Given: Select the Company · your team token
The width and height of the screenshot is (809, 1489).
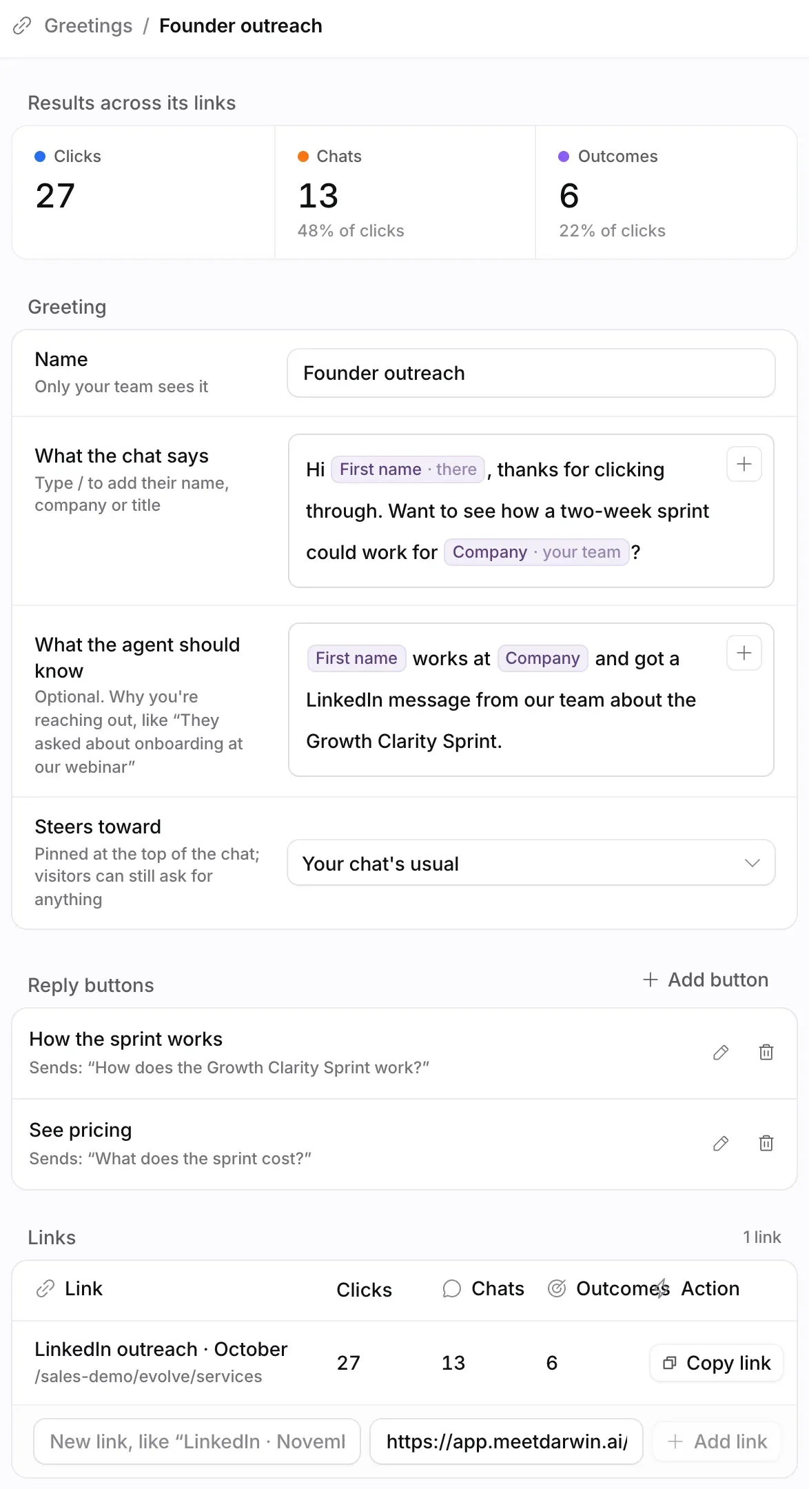Looking at the screenshot, I should (x=536, y=552).
